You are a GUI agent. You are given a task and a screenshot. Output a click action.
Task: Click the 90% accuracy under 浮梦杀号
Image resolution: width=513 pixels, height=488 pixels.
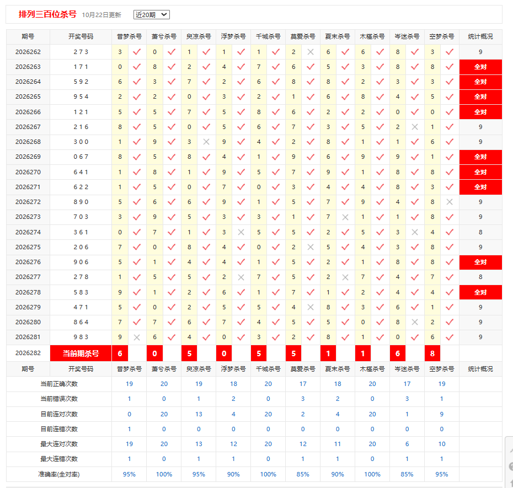[233, 474]
